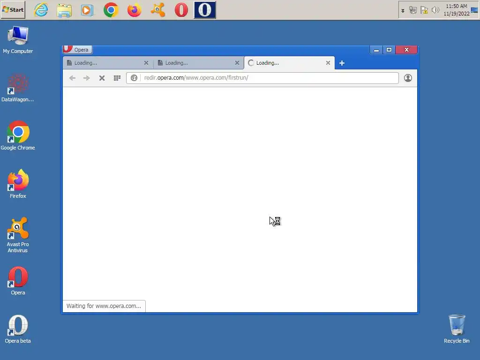
Task: Close the active third tab
Action: (328, 63)
